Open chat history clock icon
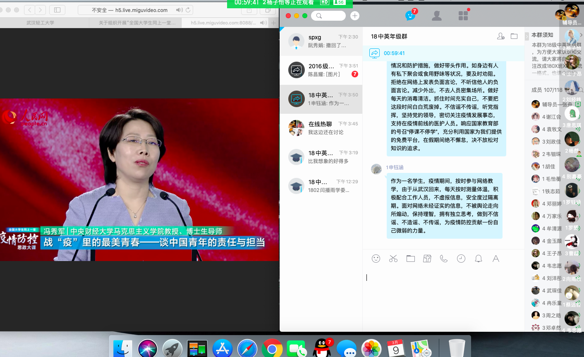 click(x=461, y=259)
